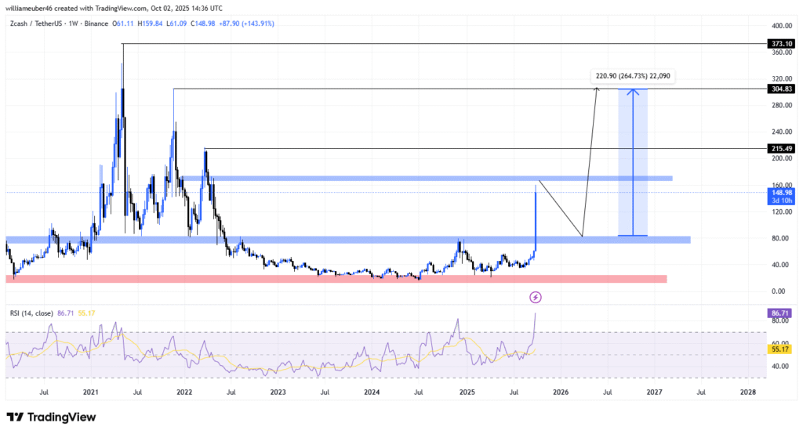Select the 304.83 price level label

(x=780, y=89)
